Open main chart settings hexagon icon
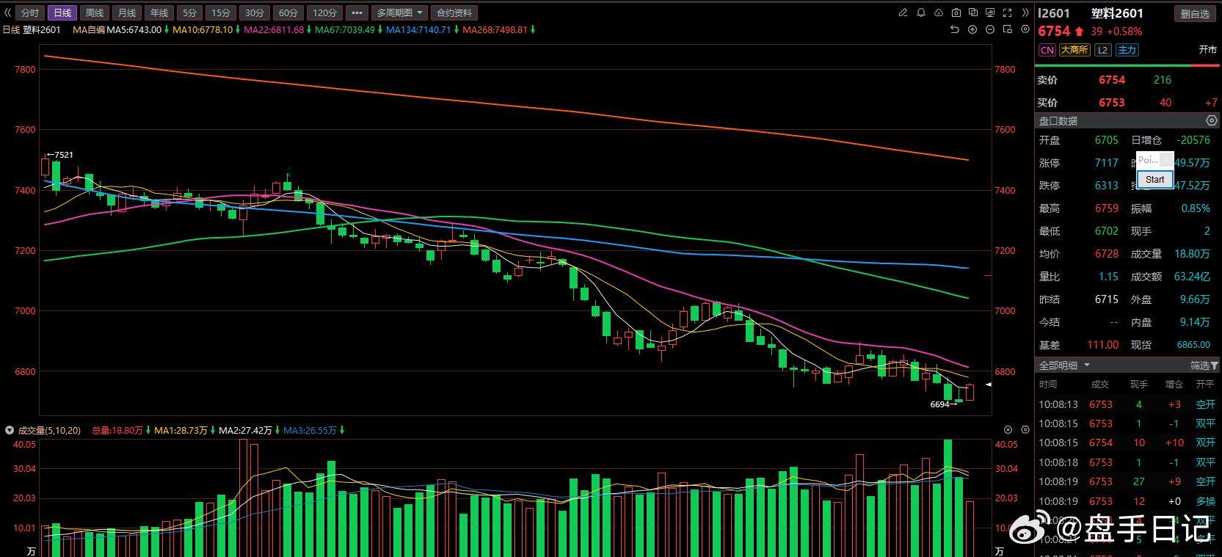Image resolution: width=1222 pixels, height=557 pixels. 1025,29
